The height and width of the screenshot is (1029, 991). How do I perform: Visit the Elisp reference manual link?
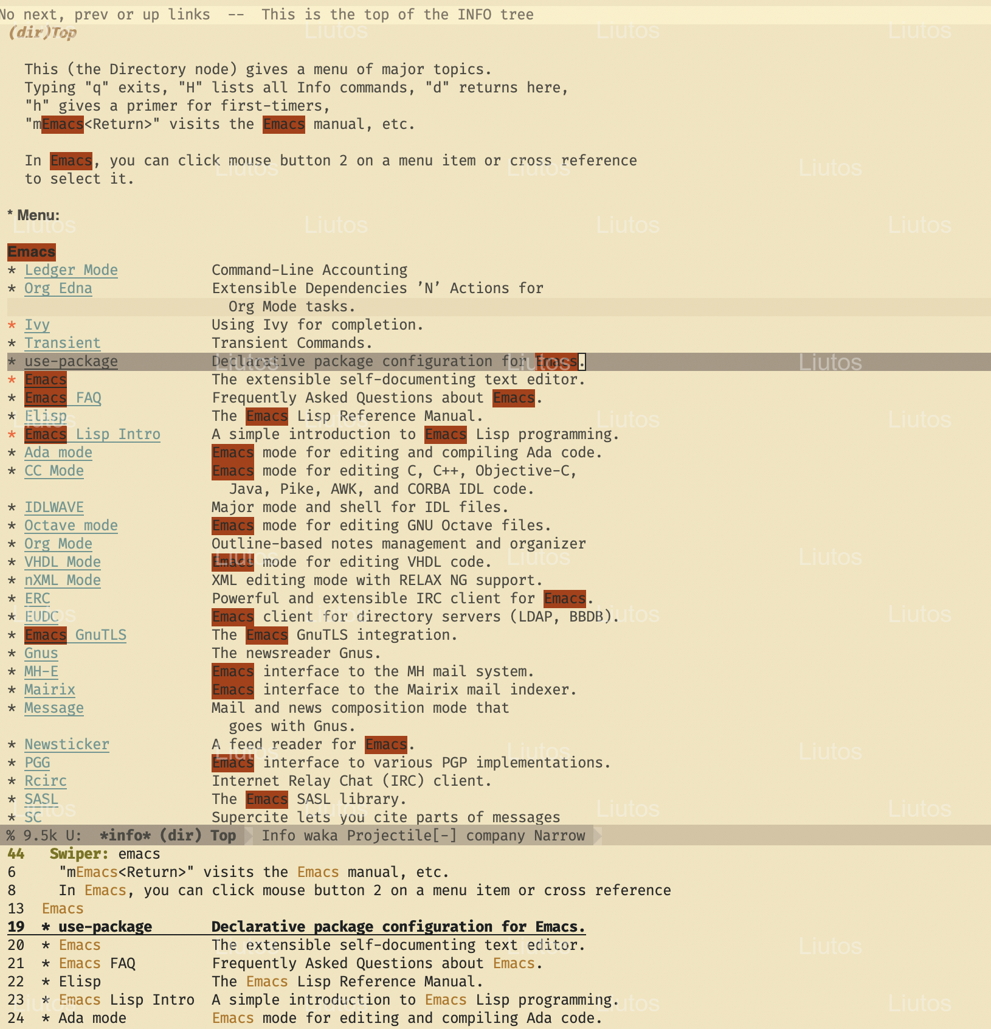[46, 416]
